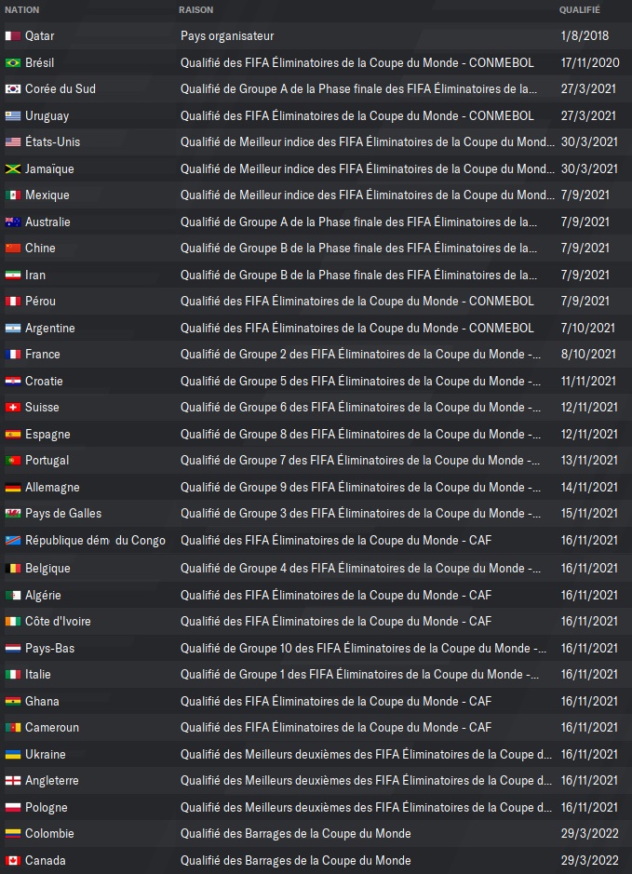This screenshot has width=632, height=874.
Task: Open the Côte d'Ivoire nation link
Action: (58, 622)
